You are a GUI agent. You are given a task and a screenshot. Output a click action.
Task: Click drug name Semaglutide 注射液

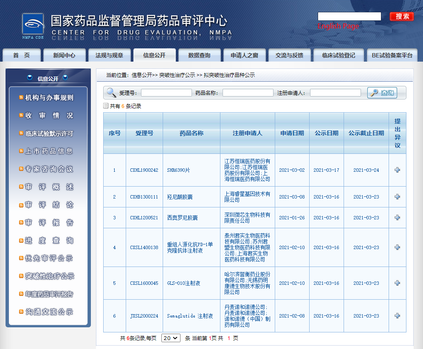click(190, 316)
